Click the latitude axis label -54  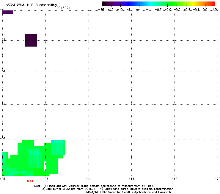pos(3,71)
